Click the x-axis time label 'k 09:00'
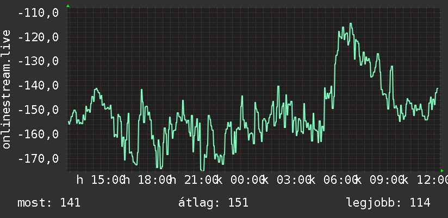Viewport: 448px width, 218px height. [379, 180]
